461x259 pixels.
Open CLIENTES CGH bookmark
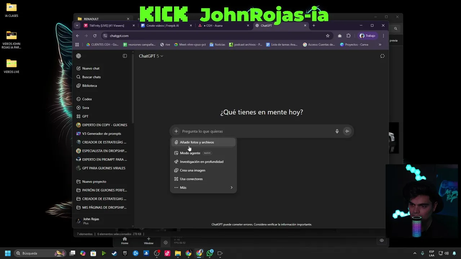point(102,45)
